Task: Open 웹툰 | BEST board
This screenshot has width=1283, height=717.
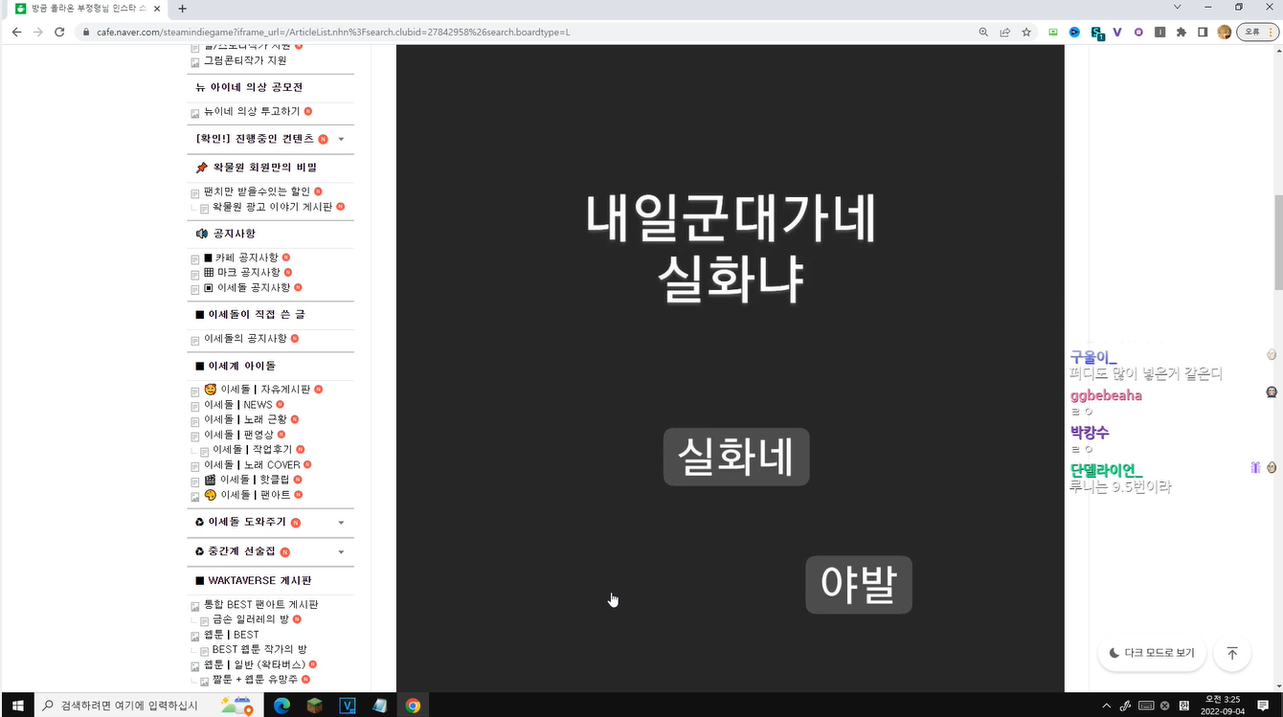Action: pos(232,635)
